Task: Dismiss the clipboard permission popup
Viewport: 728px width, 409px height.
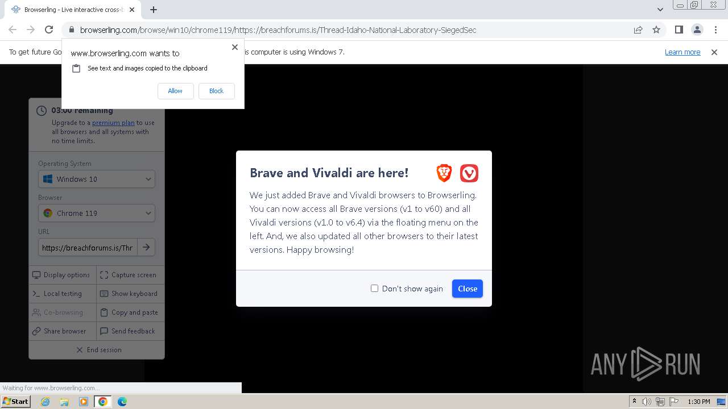Action: (x=235, y=47)
